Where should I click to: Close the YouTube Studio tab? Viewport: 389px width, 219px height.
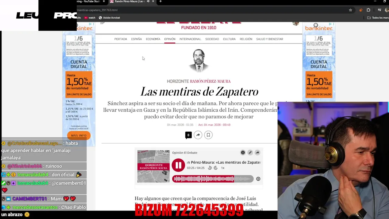click(x=104, y=1)
